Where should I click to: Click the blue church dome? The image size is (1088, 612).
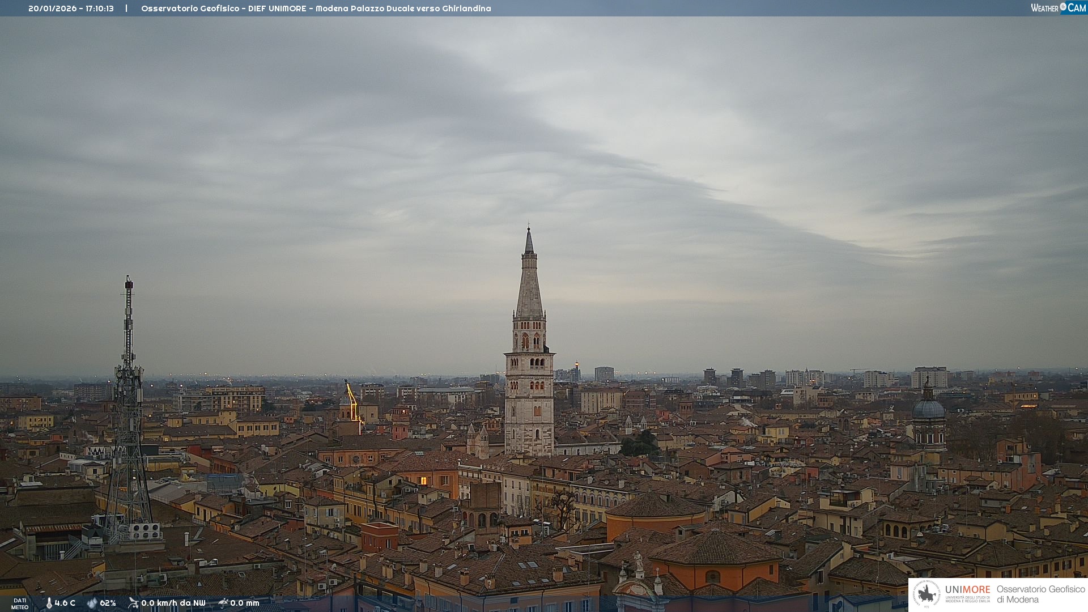(928, 409)
